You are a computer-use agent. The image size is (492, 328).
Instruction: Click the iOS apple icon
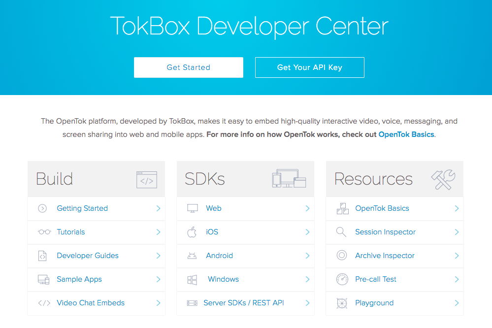pos(192,232)
